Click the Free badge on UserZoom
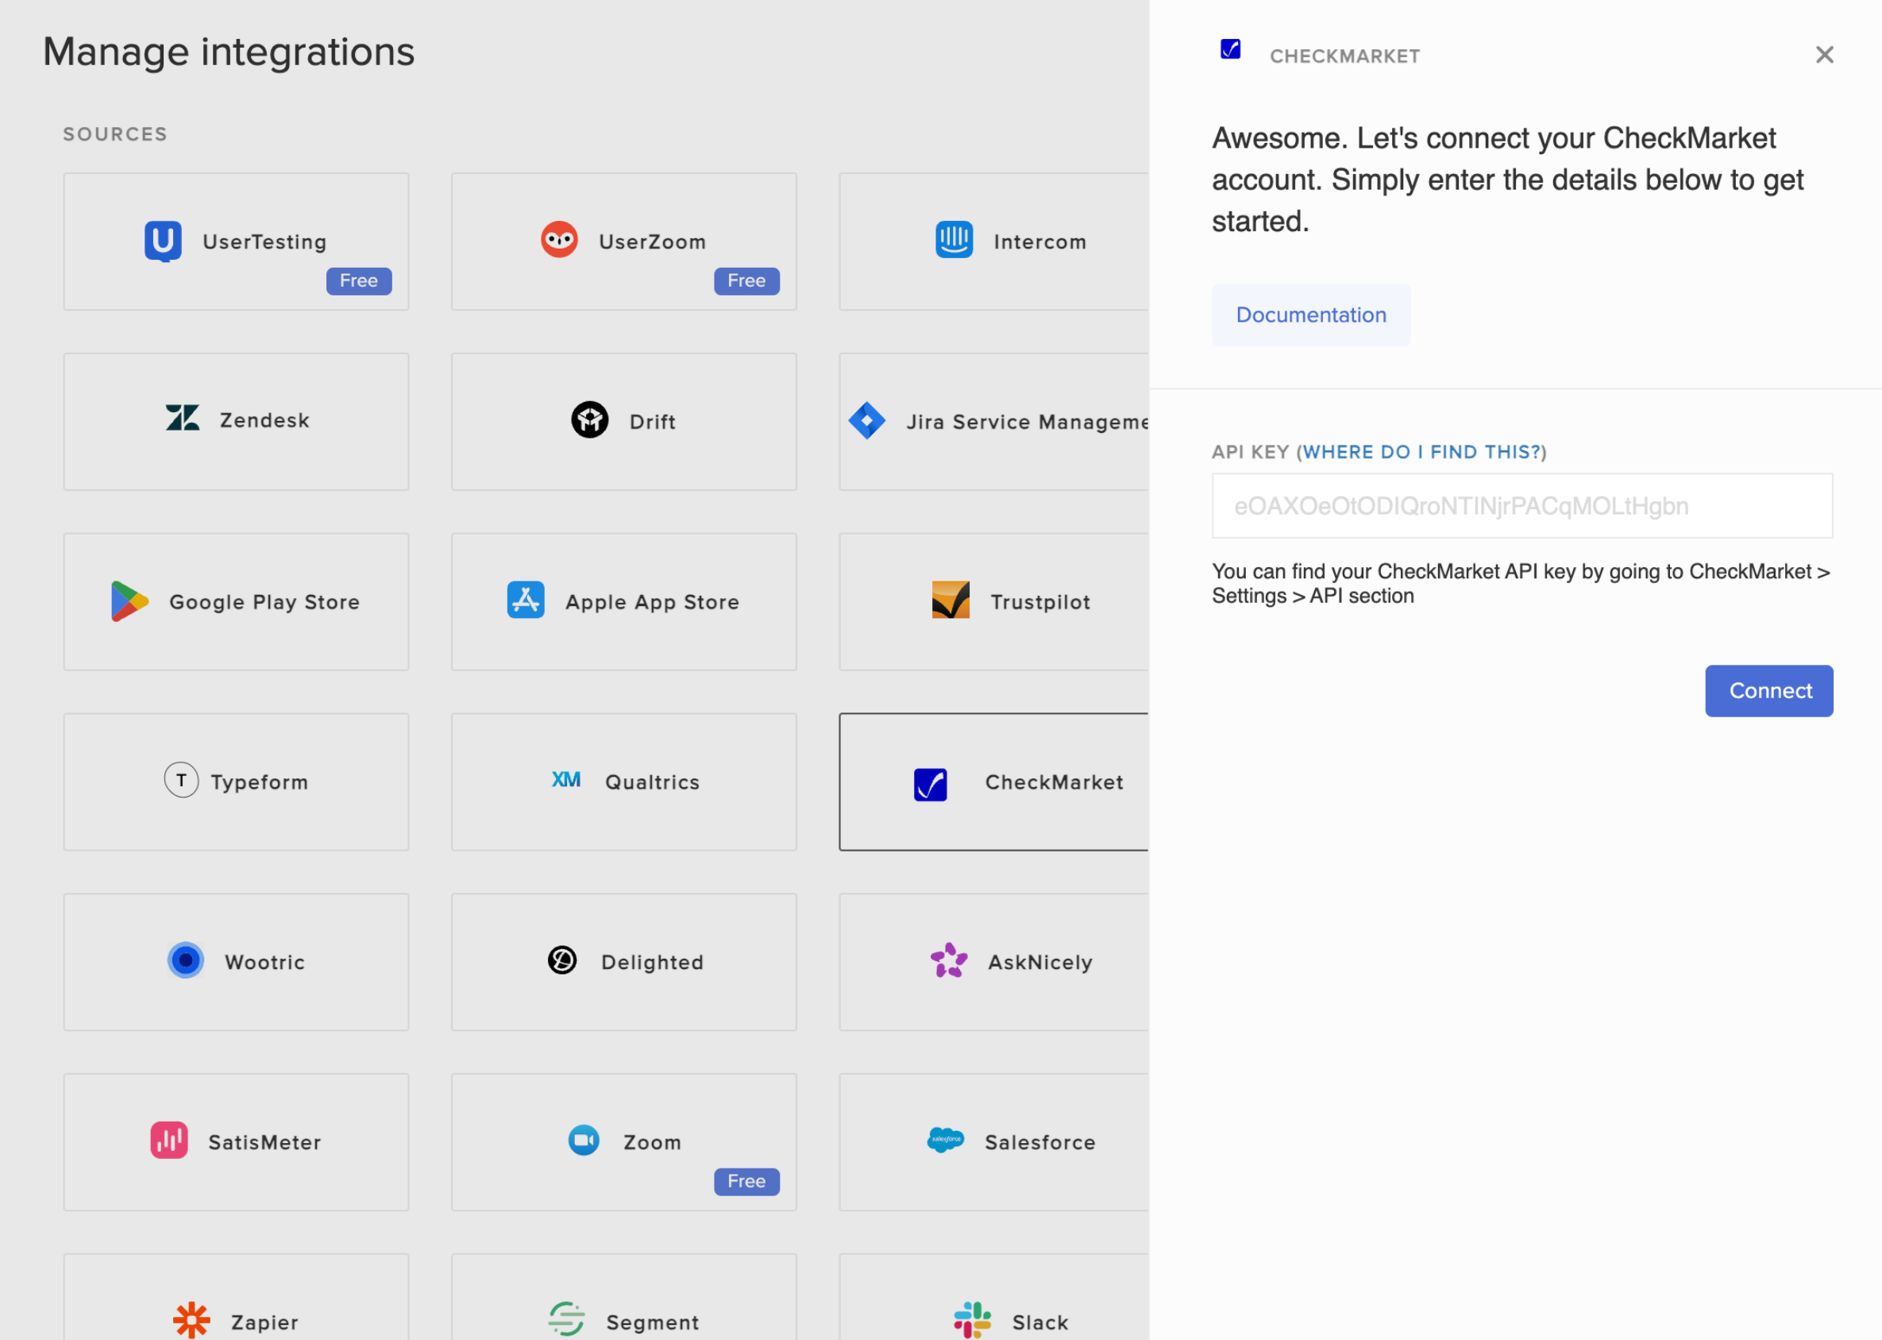Screen dimensions: 1882x1340 click(x=746, y=280)
